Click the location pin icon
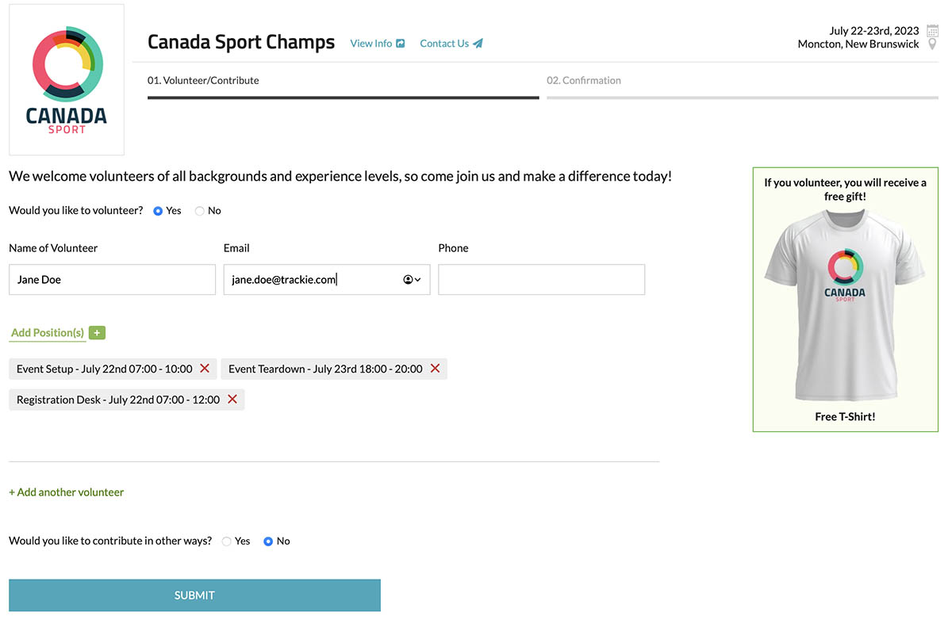The height and width of the screenshot is (620, 952). click(x=932, y=44)
